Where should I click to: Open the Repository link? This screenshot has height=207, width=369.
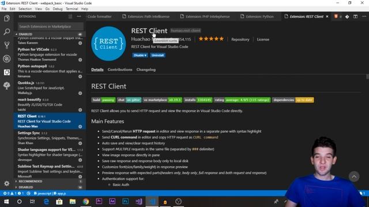pyautogui.click(x=240, y=40)
